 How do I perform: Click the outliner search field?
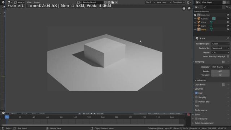point(212,7)
